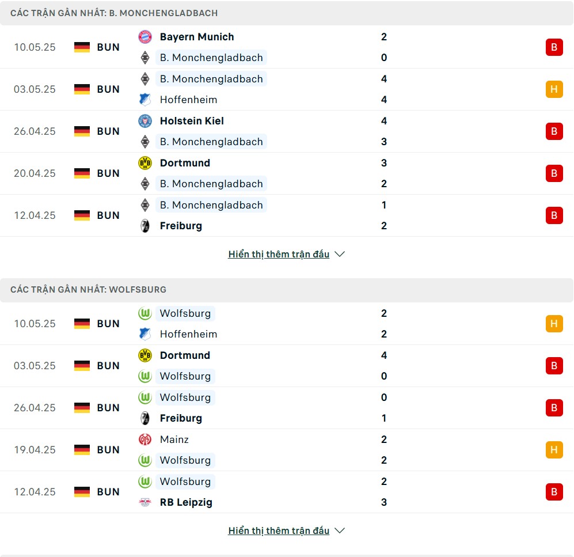The height and width of the screenshot is (557, 574).
Task: Click the Các trận gần nhất: Wolfsburg header
Action: click(88, 290)
